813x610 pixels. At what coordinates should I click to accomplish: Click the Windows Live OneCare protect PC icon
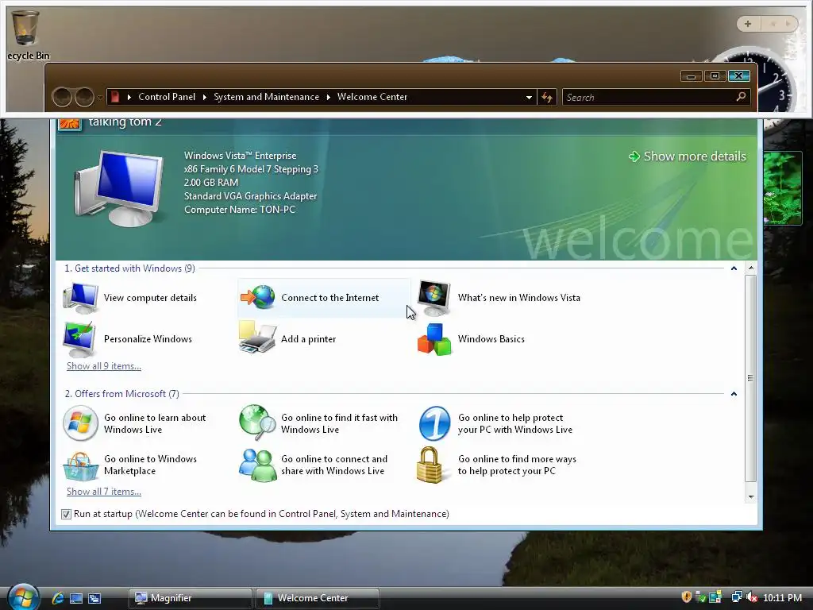[434, 423]
